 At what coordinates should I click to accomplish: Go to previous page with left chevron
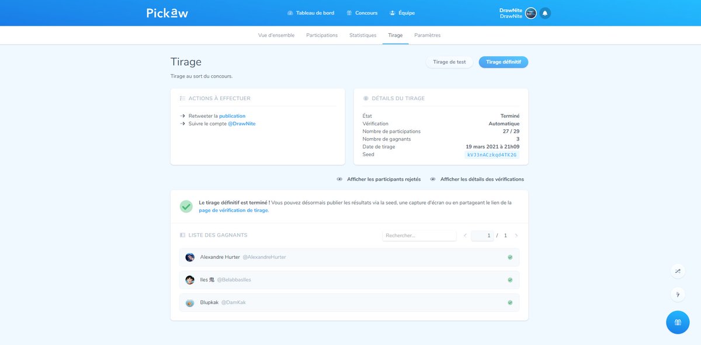tap(464, 235)
